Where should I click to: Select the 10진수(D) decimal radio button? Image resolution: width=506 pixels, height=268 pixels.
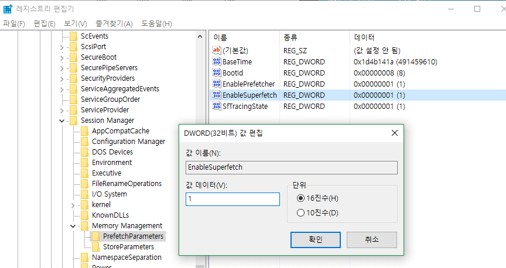point(301,212)
